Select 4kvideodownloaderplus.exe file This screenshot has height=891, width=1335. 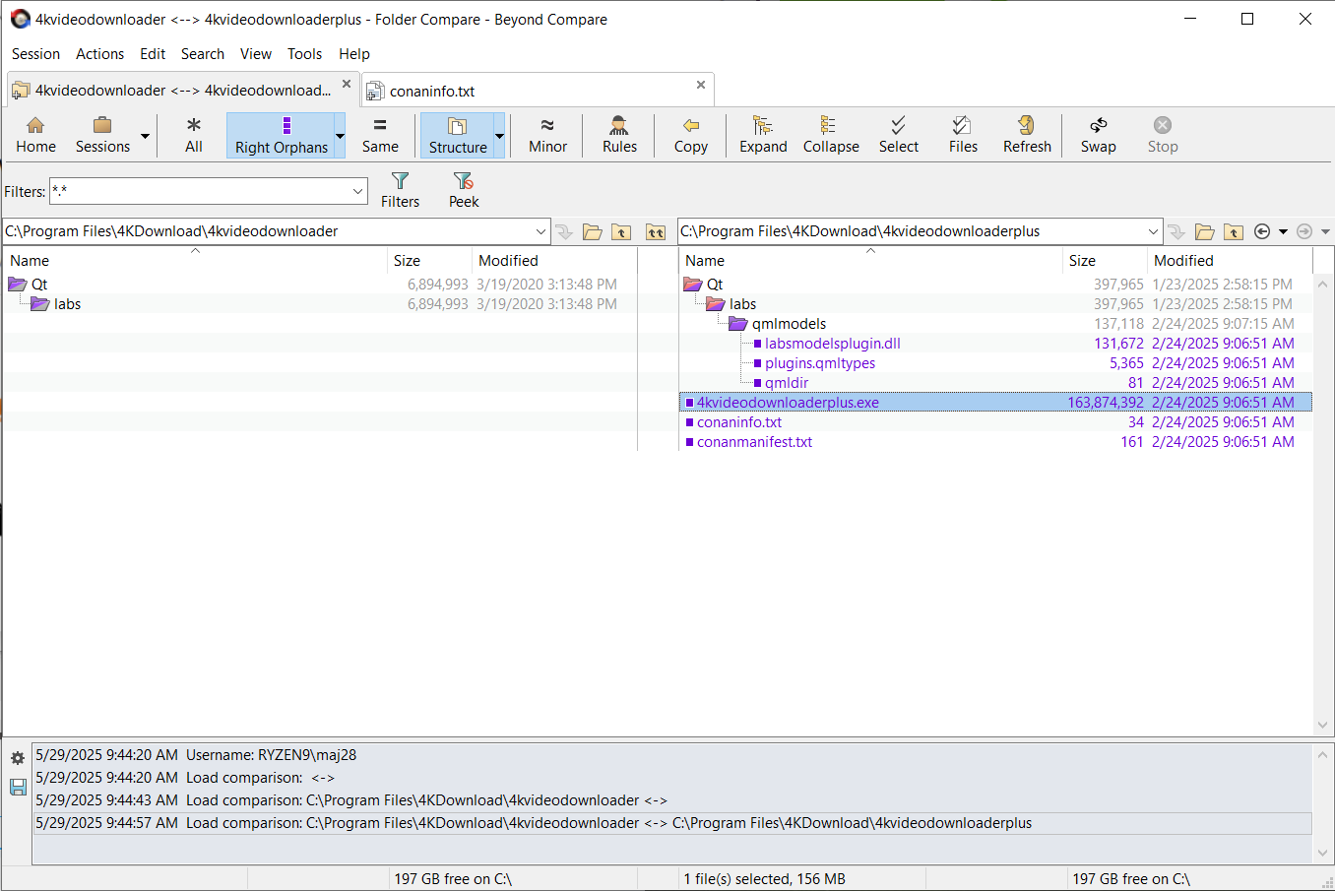pos(788,403)
